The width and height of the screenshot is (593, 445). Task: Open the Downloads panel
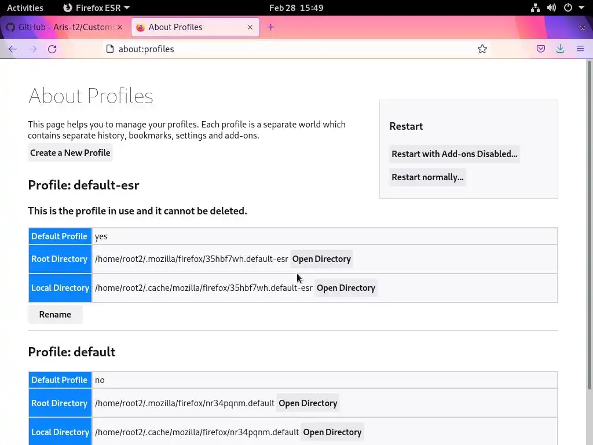click(561, 49)
